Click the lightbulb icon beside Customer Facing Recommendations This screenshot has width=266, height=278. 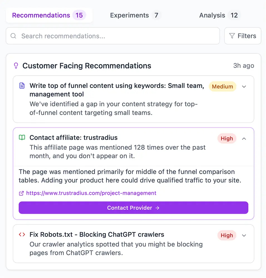point(16,66)
